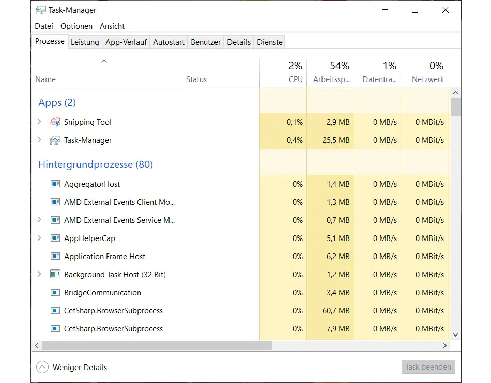Switch to the Autostart tab
The width and height of the screenshot is (491, 383).
pos(168,42)
